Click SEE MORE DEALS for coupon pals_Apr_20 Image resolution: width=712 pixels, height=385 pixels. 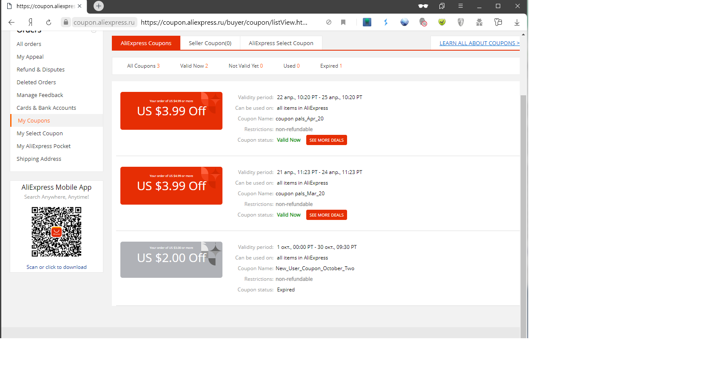(x=327, y=140)
